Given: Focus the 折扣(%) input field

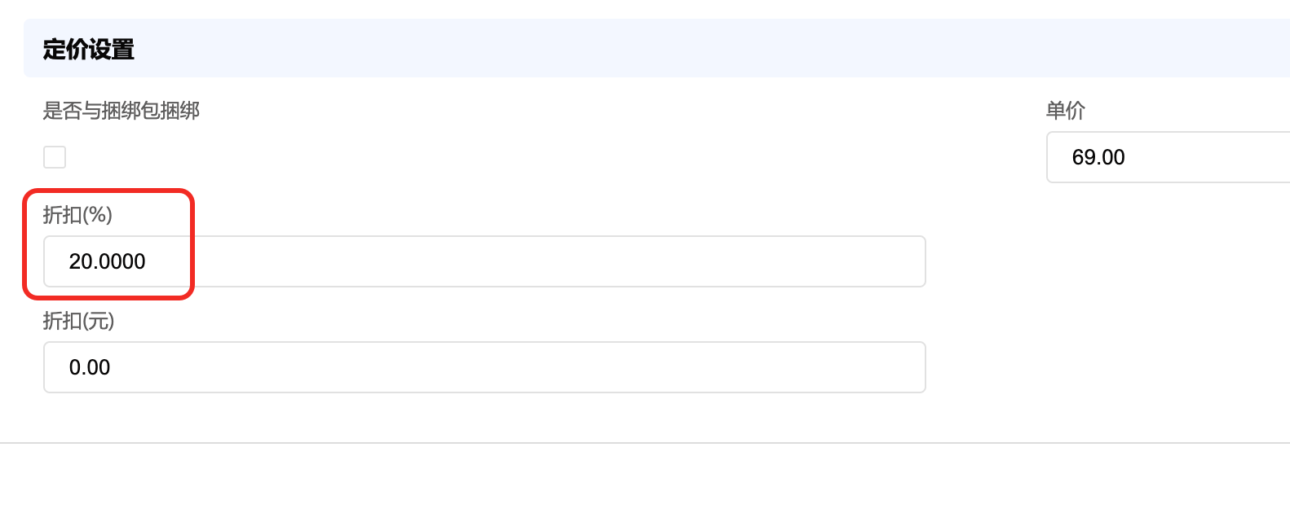Looking at the screenshot, I should [x=484, y=261].
